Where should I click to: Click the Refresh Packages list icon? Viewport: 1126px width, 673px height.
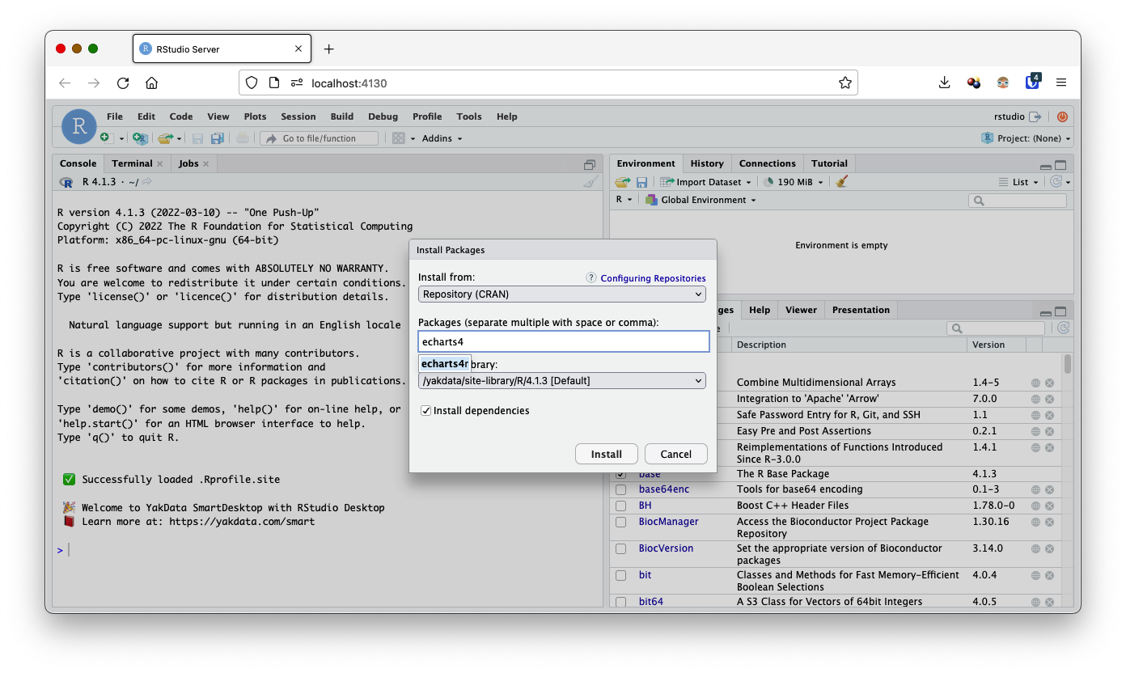[x=1063, y=328]
